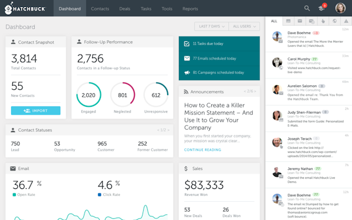The width and height of the screenshot is (352, 220).
Task: Expand the Last 7 Days dropdown
Action: (211, 26)
